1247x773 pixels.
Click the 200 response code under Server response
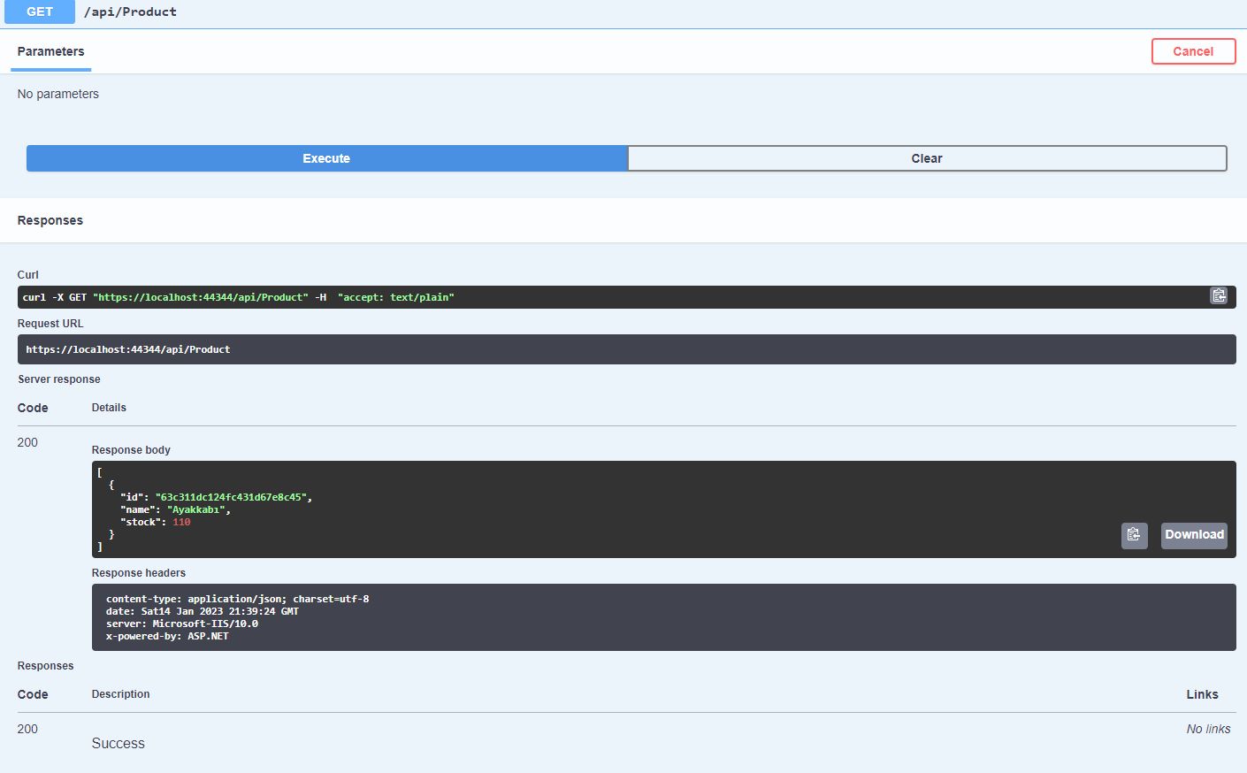tap(27, 442)
